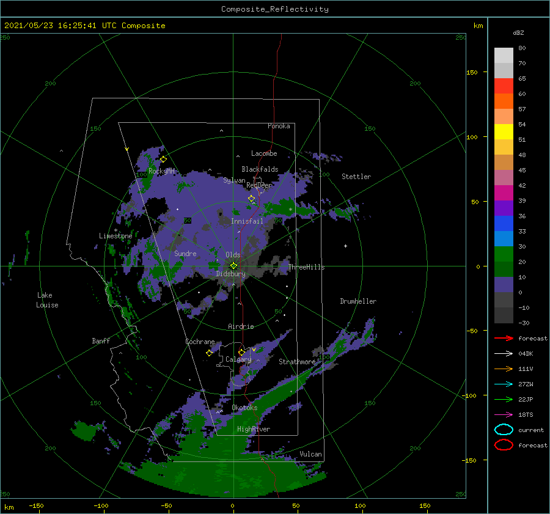Select the magenta 39 dBZ swatch
The image size is (550, 514).
tap(504, 193)
